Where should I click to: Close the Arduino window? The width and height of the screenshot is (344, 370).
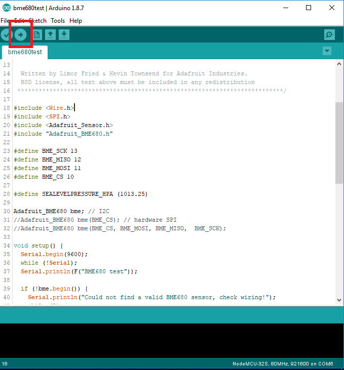(x=332, y=8)
